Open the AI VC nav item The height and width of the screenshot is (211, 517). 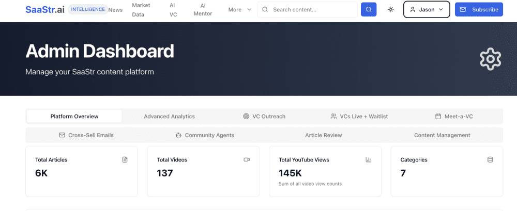pos(173,10)
